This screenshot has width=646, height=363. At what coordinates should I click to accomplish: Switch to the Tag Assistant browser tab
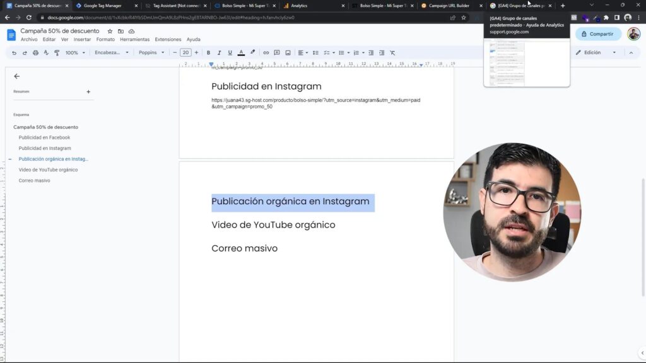coord(177,6)
